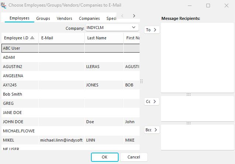Click the JONES last name cell
The width and height of the screenshot is (235, 164).
coord(104,85)
